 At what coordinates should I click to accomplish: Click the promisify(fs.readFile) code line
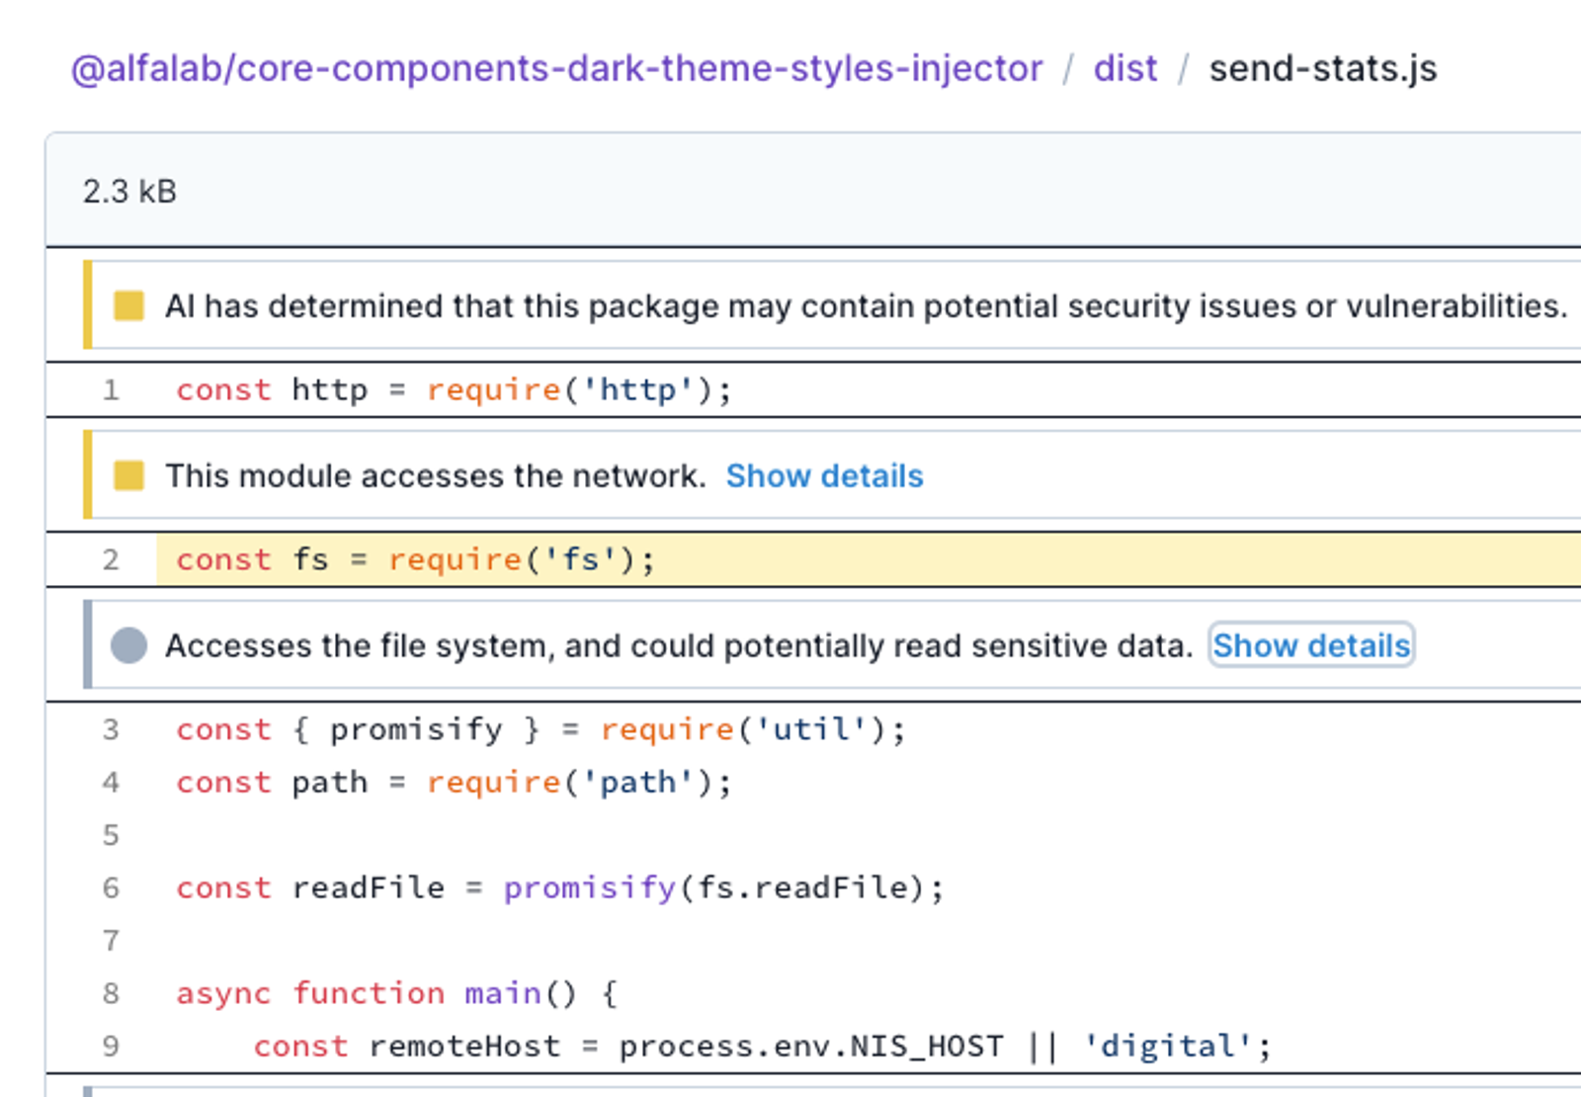click(560, 888)
